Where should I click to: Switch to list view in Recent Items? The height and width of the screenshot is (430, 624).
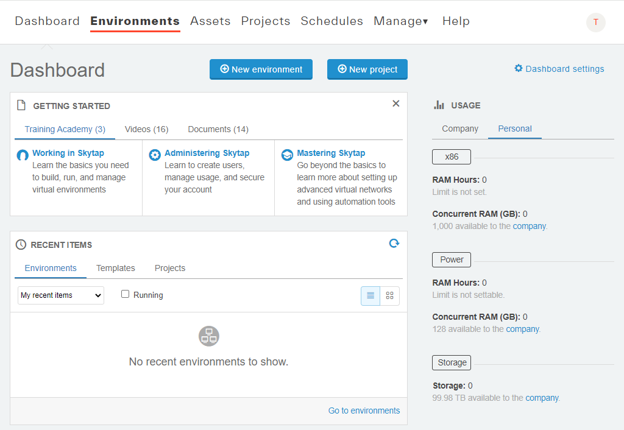coord(370,295)
